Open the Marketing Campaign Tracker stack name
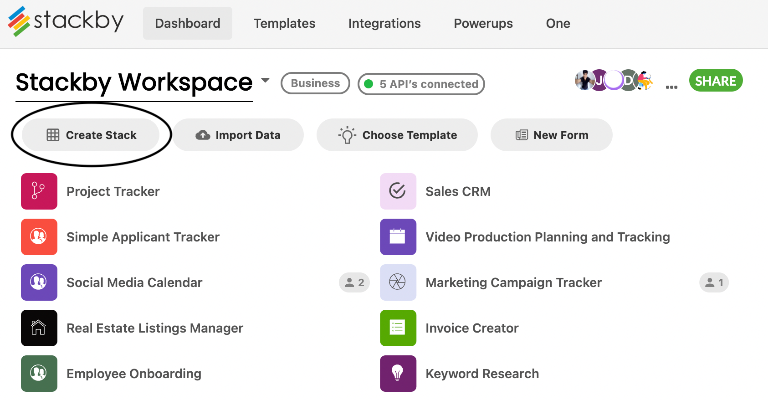This screenshot has width=768, height=400. 514,282
